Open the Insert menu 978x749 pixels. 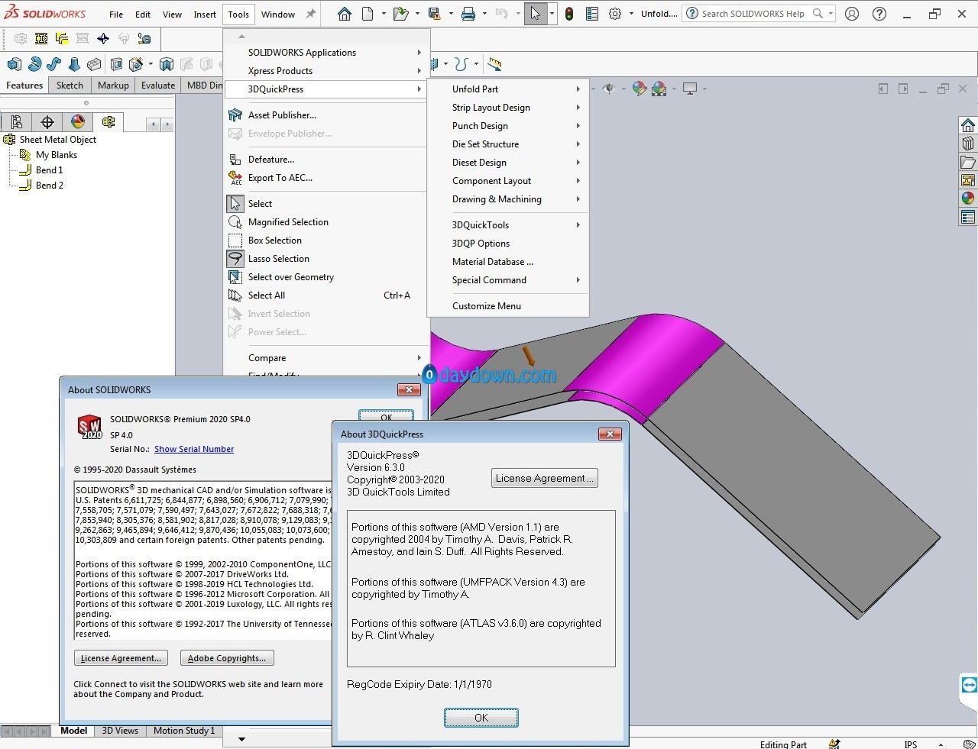pyautogui.click(x=205, y=15)
